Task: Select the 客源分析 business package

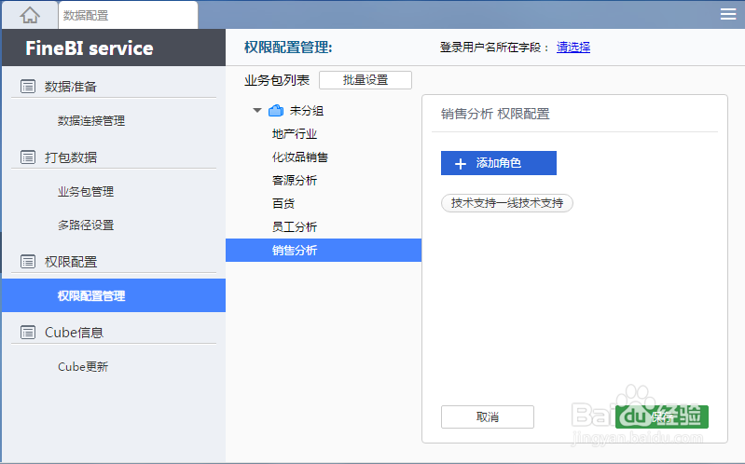Action: (x=295, y=181)
